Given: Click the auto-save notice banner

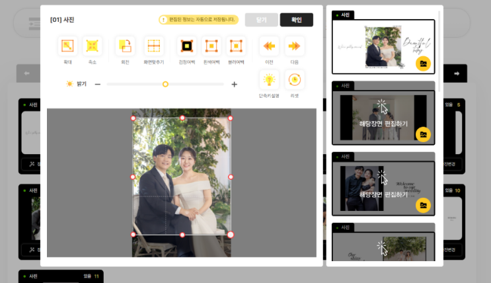Looking at the screenshot, I should [x=198, y=20].
